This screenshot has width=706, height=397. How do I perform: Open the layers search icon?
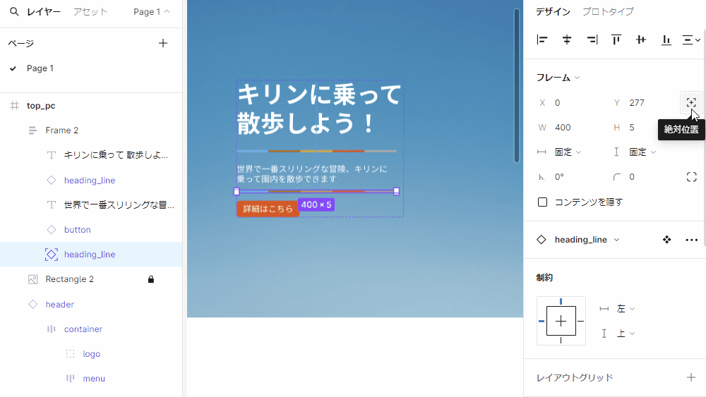pyautogui.click(x=14, y=12)
